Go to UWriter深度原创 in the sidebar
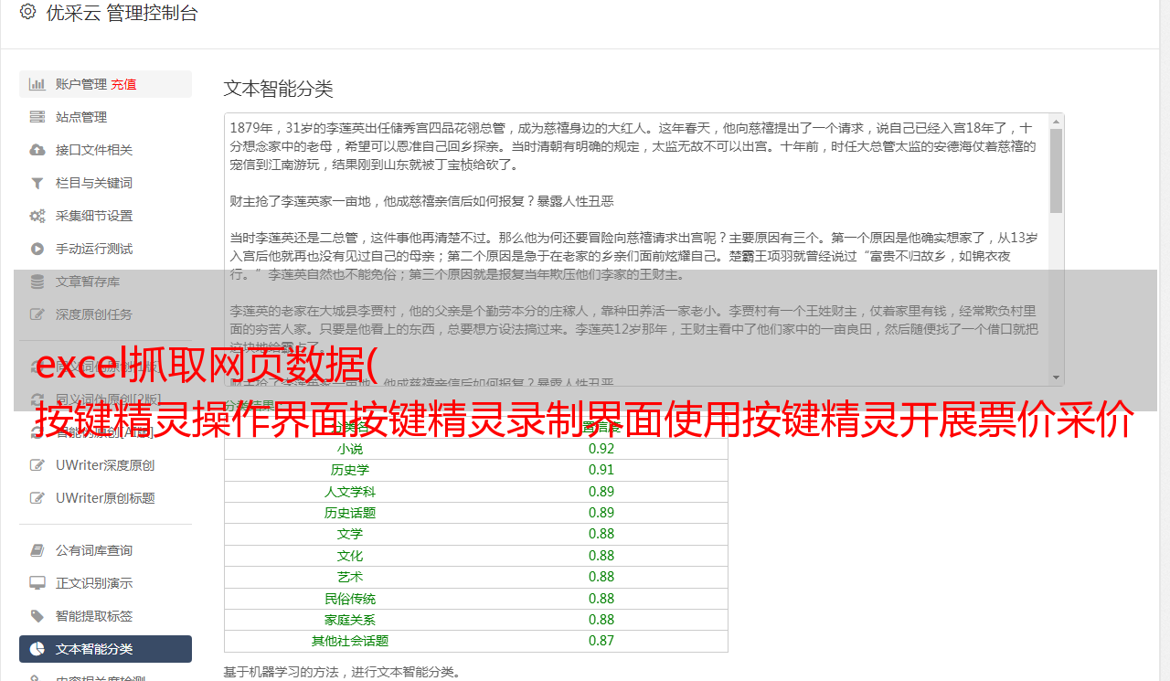 [x=105, y=465]
